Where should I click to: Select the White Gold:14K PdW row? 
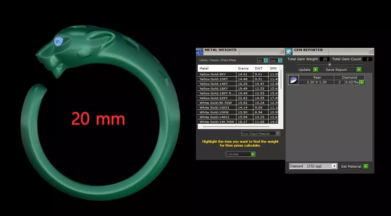pos(238,122)
